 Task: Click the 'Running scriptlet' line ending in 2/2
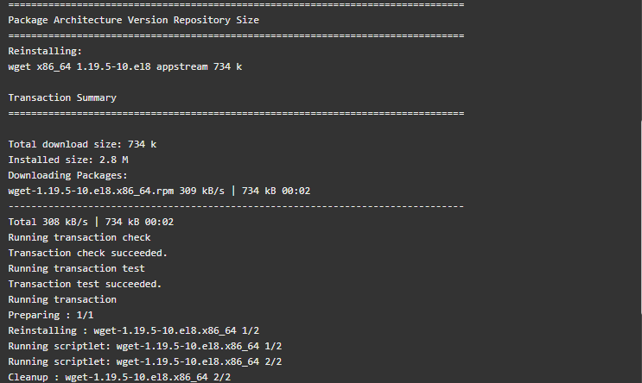[x=145, y=361]
